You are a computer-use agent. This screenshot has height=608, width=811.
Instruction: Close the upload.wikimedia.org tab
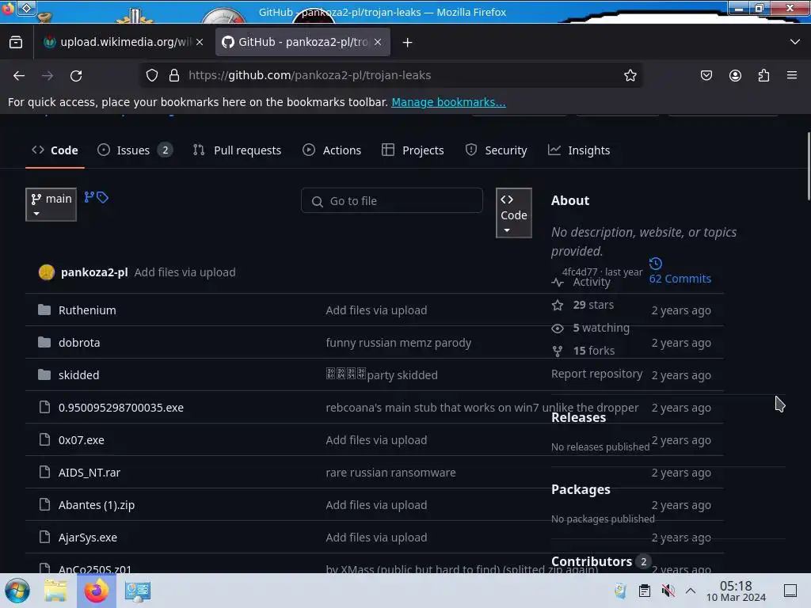pyautogui.click(x=200, y=42)
